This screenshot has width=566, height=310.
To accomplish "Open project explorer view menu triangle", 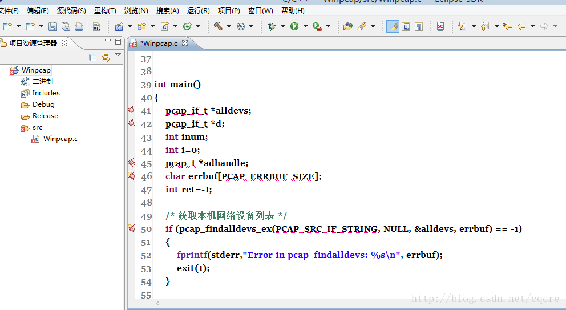I will tap(118, 55).
